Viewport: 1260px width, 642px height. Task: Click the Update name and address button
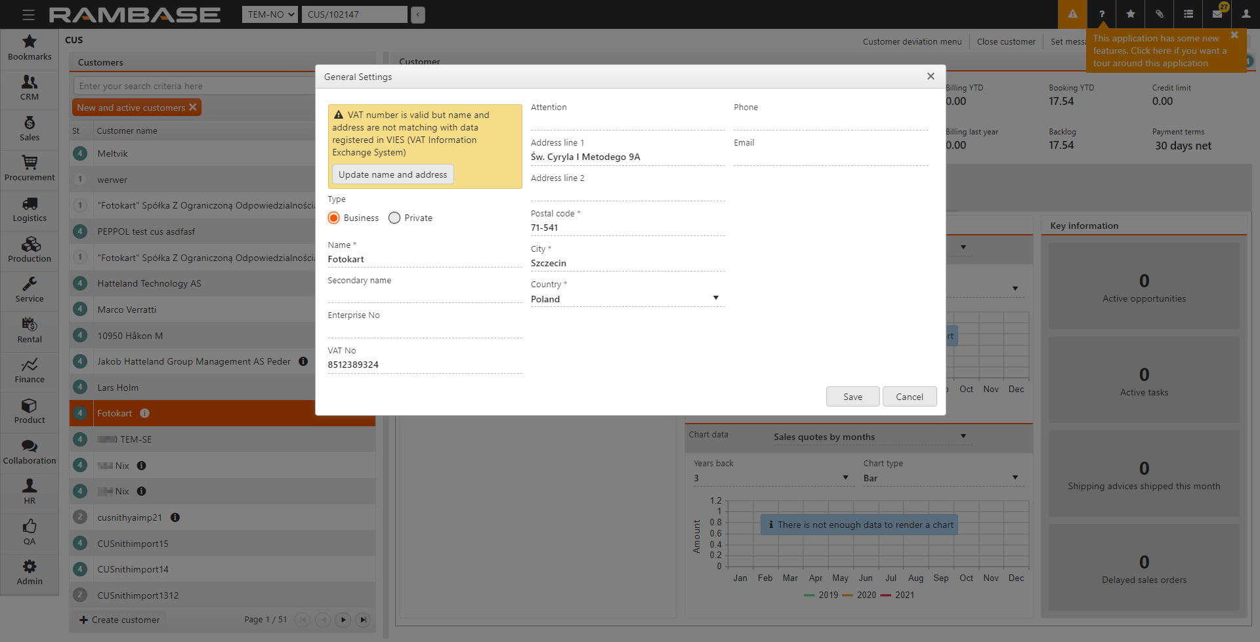pos(392,174)
